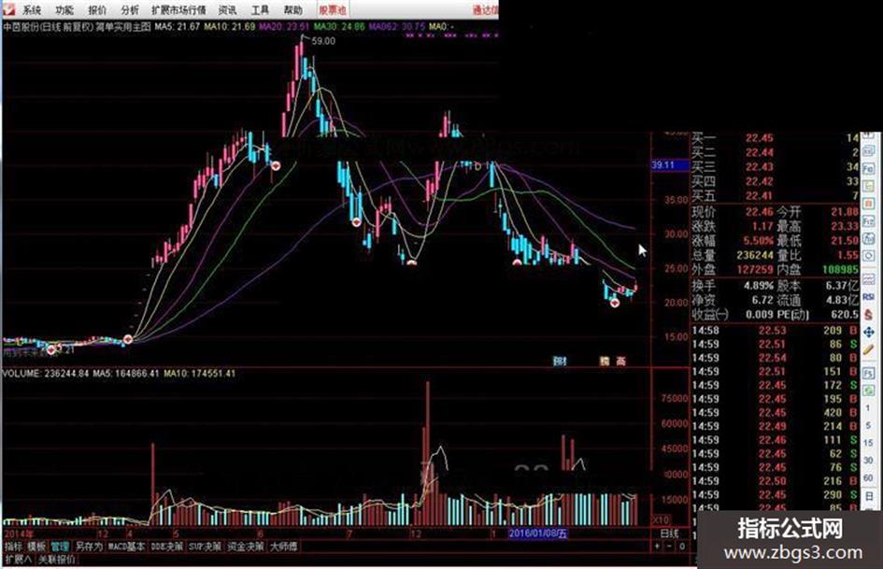Click the plus zoom button

click(657, 547)
